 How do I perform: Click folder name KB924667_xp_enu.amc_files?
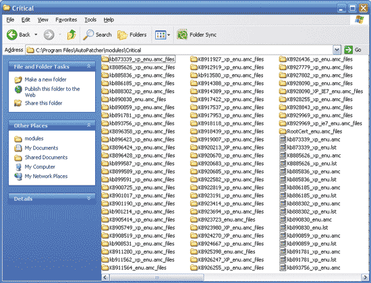point(231,244)
